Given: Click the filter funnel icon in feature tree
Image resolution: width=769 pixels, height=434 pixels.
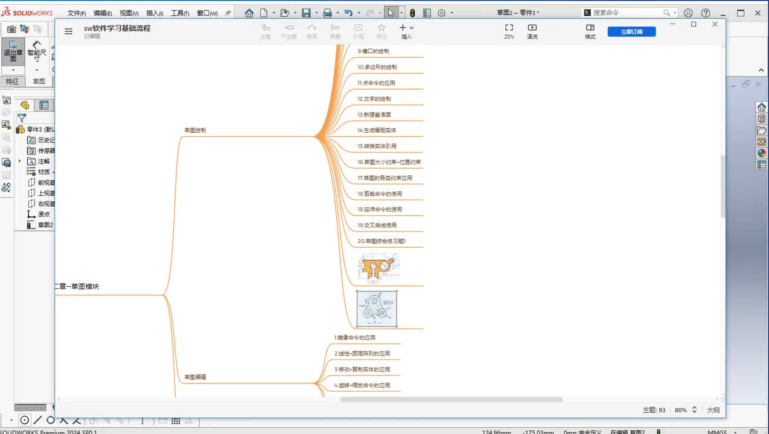Looking at the screenshot, I should 22,118.
